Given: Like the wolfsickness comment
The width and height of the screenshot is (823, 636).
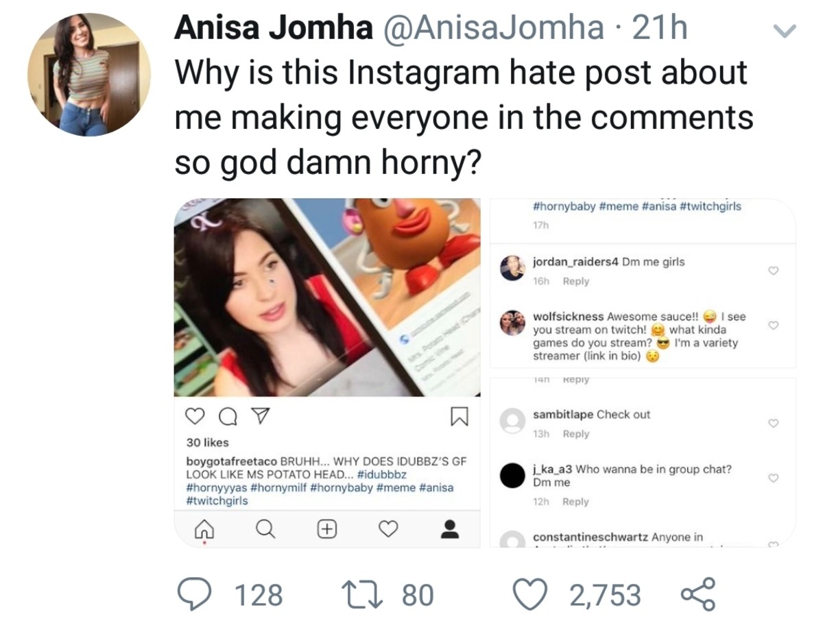Looking at the screenshot, I should click(774, 325).
